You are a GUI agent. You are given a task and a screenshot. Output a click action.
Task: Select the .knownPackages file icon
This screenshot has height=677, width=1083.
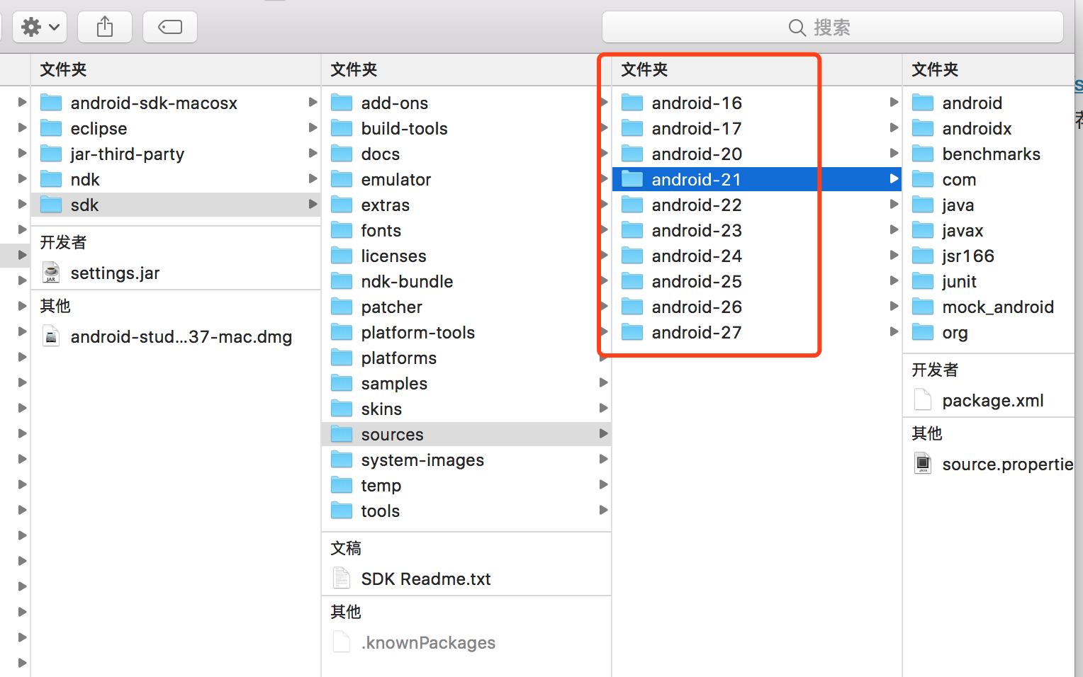pyautogui.click(x=342, y=642)
